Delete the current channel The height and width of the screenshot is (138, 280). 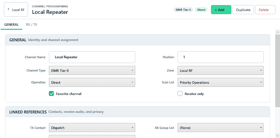click(265, 10)
